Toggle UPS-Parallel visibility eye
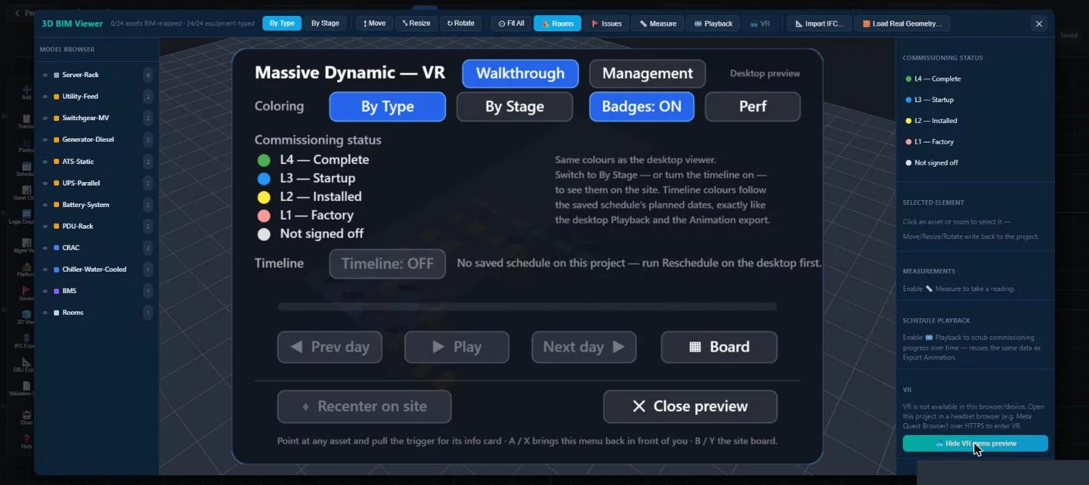The width and height of the screenshot is (1089, 485). [45, 183]
